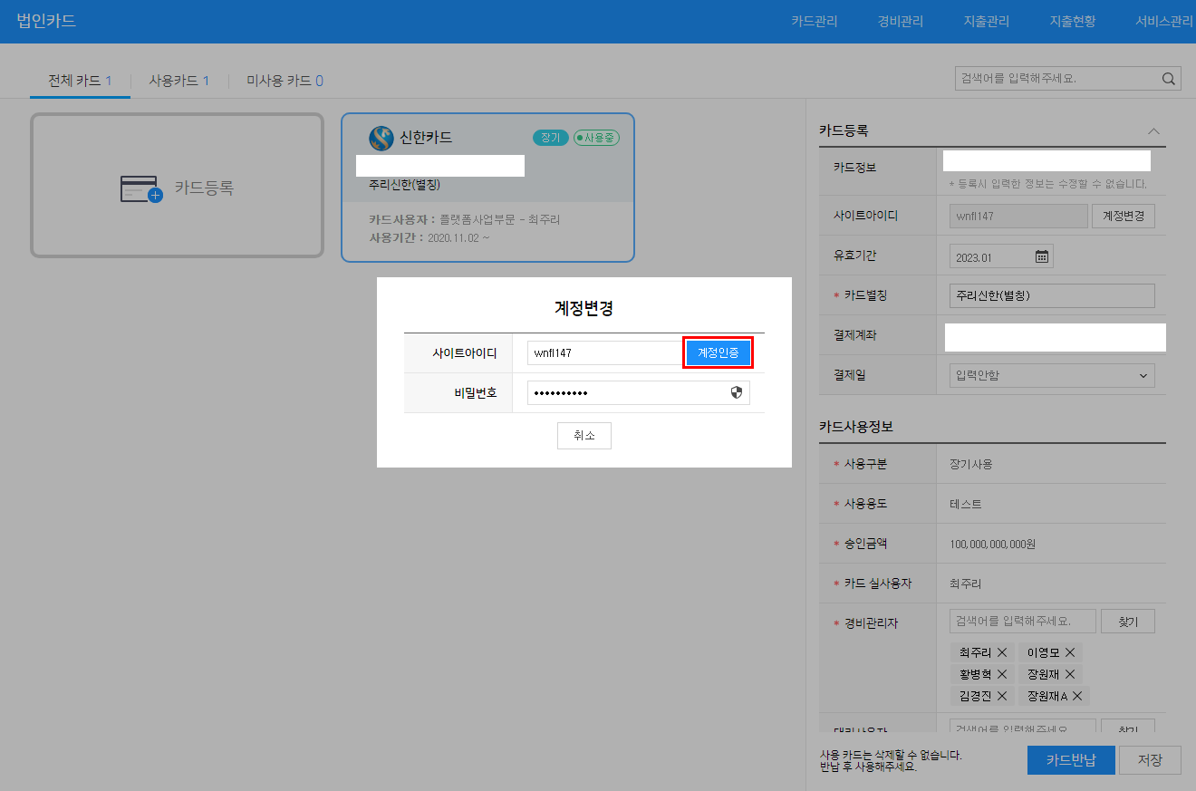Remove 최주리 from expense managers
Viewport: 1196px width, 791px height.
[1002, 652]
